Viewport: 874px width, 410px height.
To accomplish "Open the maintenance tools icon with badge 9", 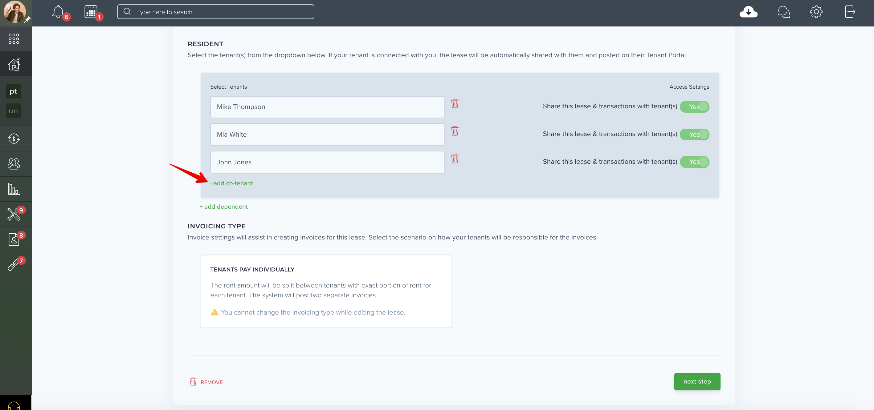I will (x=14, y=214).
